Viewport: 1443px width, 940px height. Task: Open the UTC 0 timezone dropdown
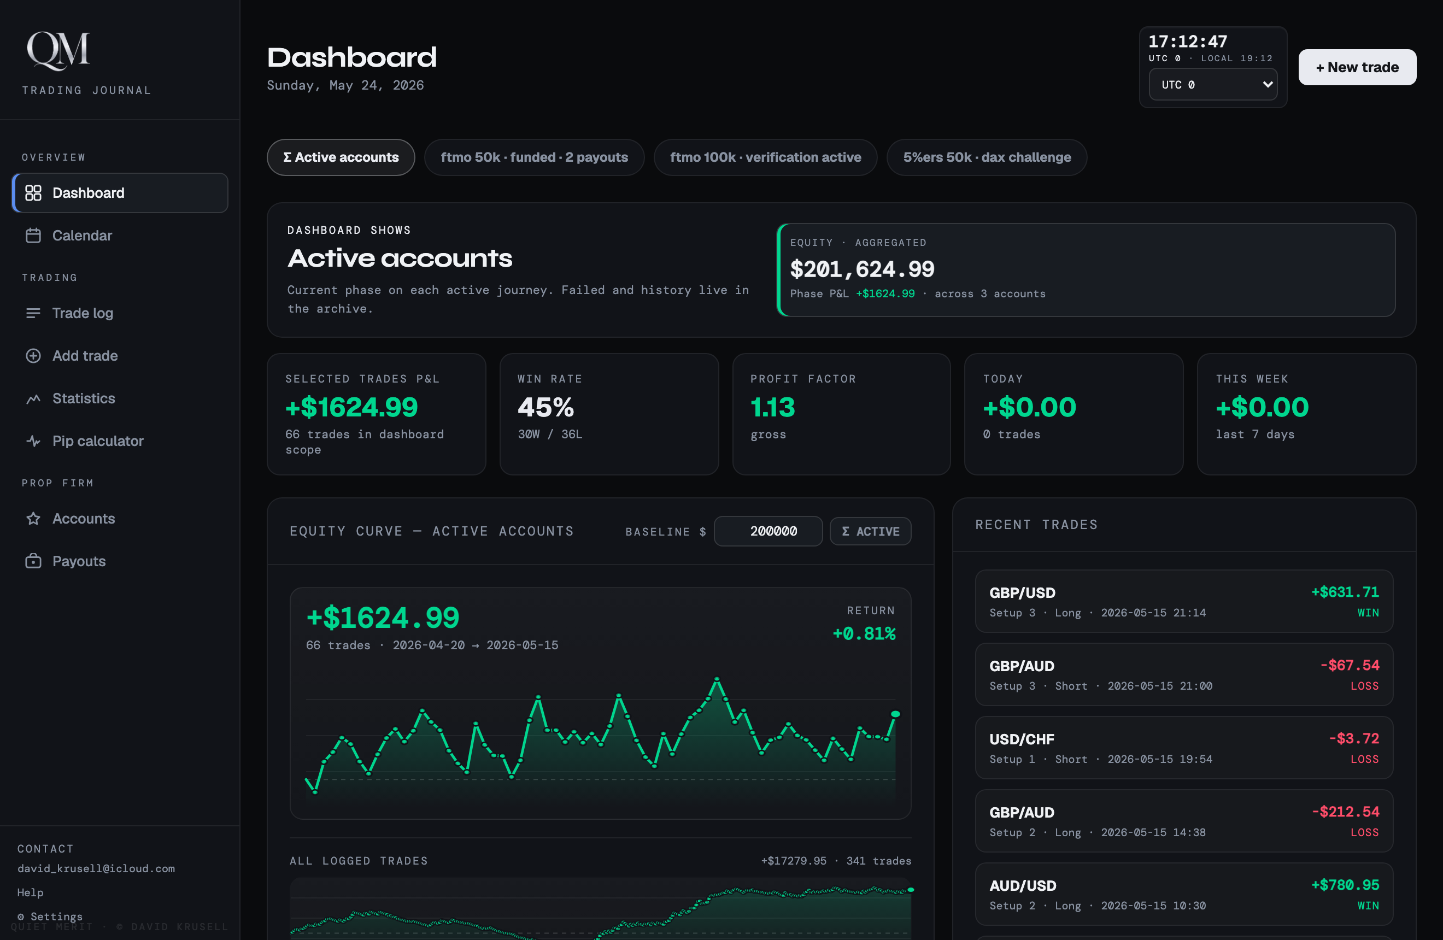tap(1212, 85)
